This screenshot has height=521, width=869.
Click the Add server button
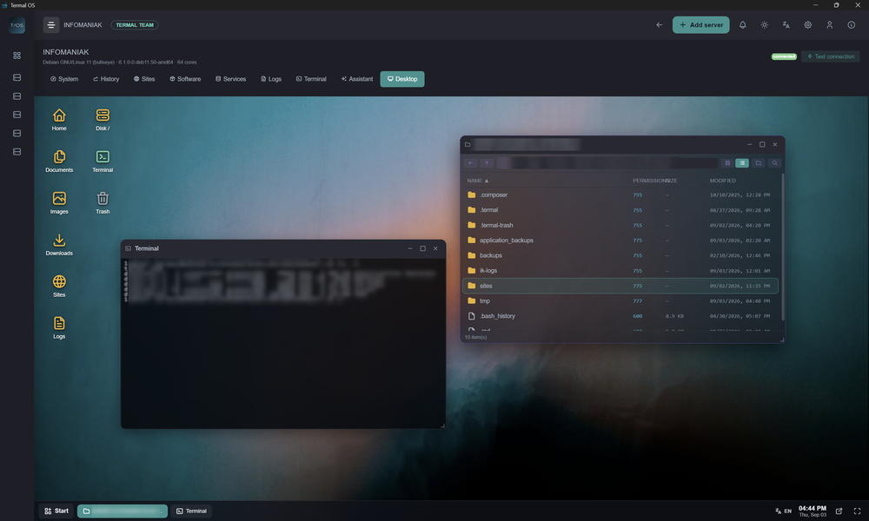coord(701,25)
